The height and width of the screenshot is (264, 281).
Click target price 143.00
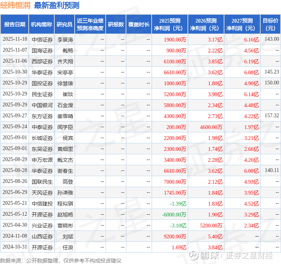coord(272,39)
